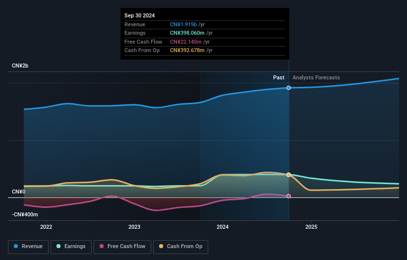
Task: Click the Cash From Op label in tooltip
Action: [142, 51]
